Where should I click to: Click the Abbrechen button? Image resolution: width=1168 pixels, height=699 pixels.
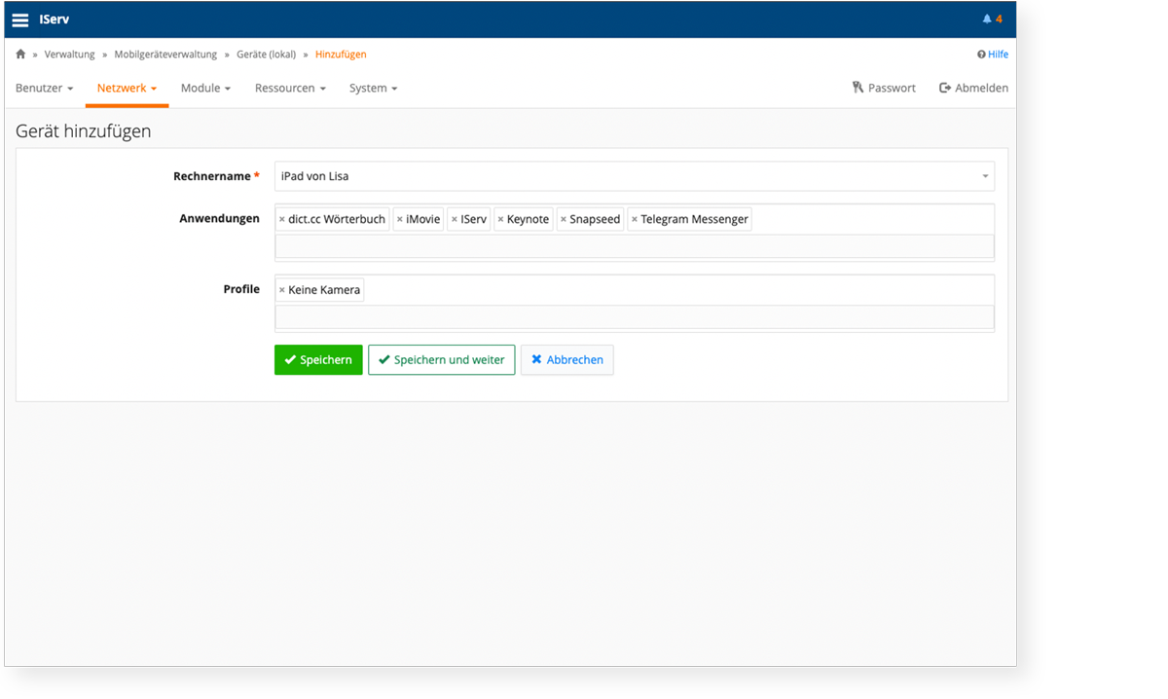click(566, 360)
